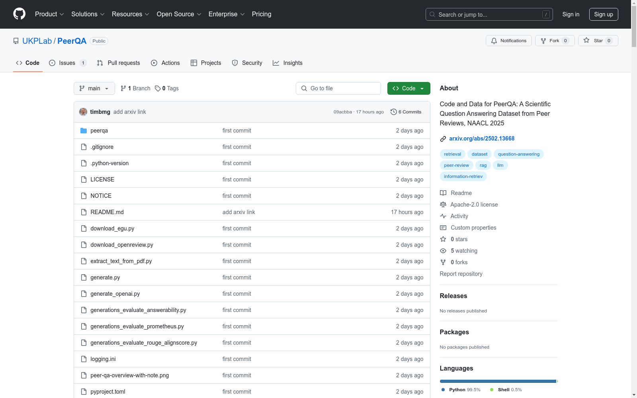Expand the Solutions menu
Screen dimensions: 637x398
coord(88,14)
